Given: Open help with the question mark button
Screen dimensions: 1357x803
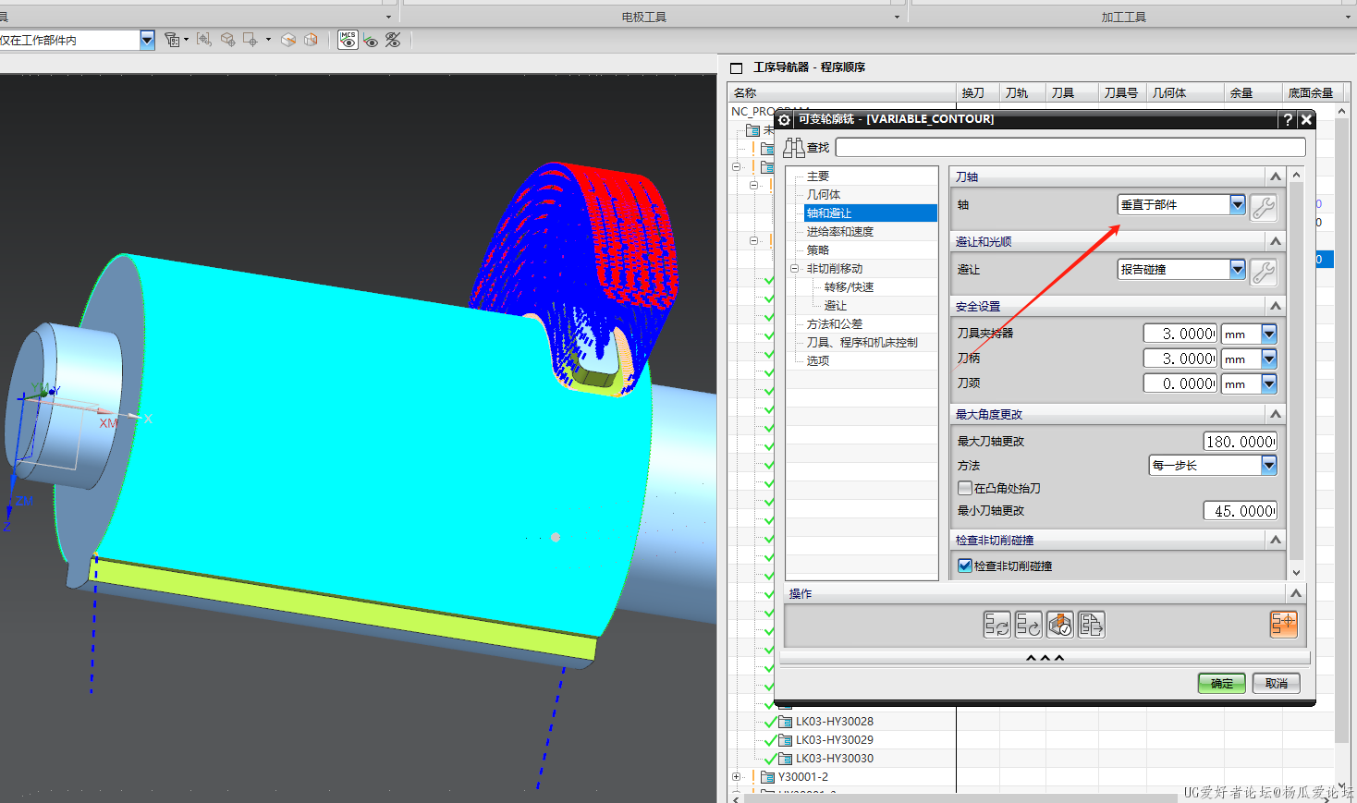Looking at the screenshot, I should point(1288,119).
